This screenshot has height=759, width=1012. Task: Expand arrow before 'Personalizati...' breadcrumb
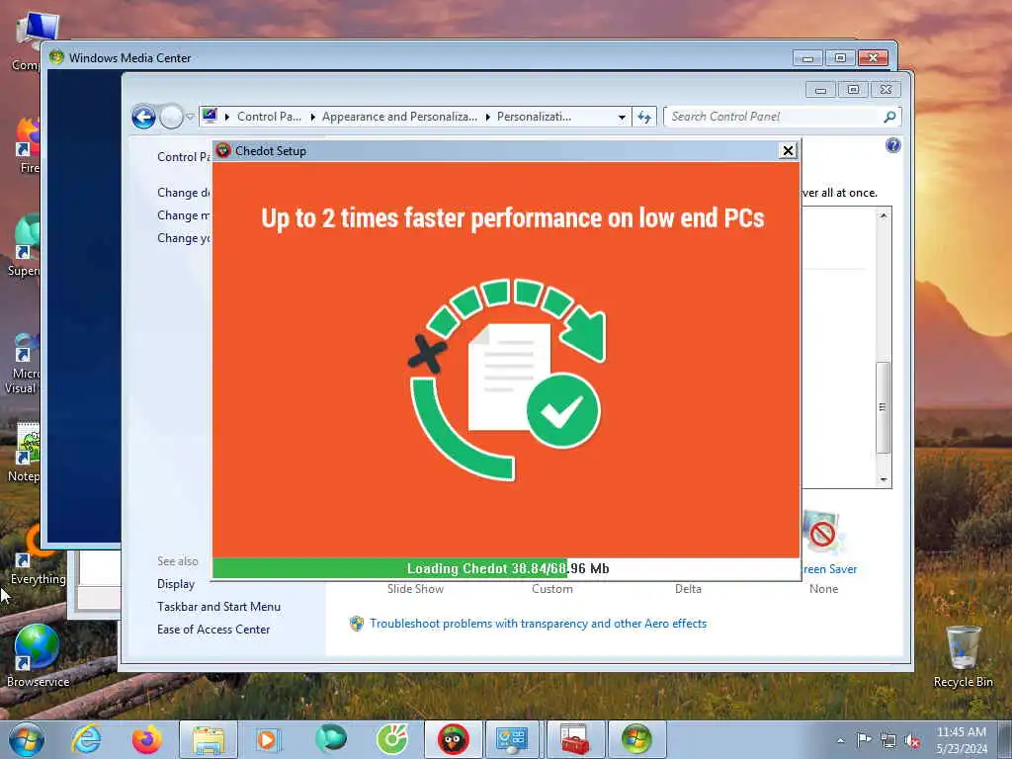click(x=487, y=118)
